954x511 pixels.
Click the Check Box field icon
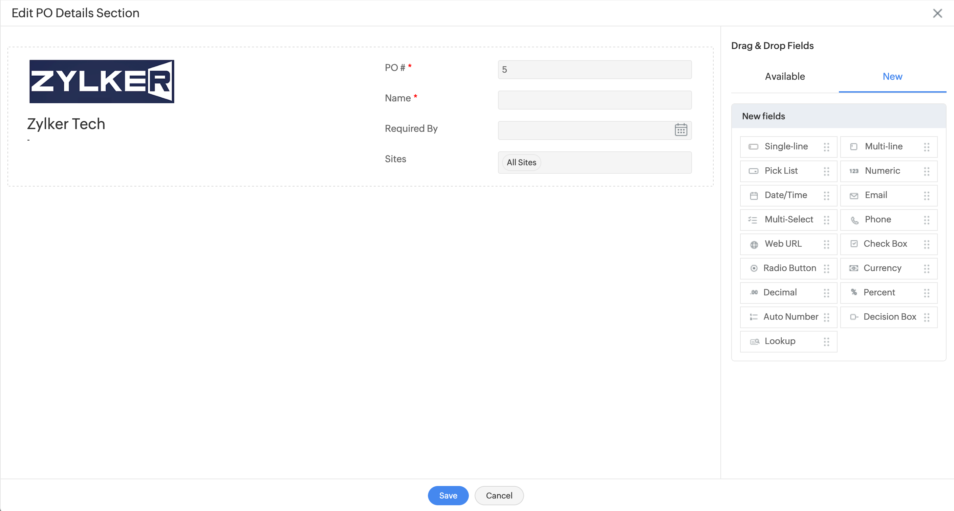(854, 244)
